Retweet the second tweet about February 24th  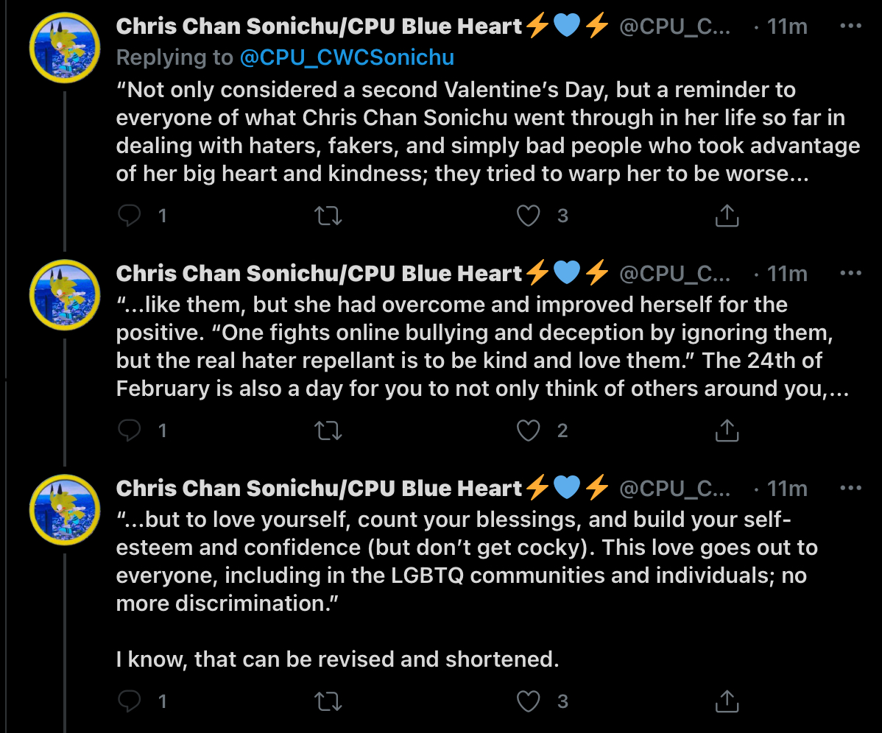328,431
